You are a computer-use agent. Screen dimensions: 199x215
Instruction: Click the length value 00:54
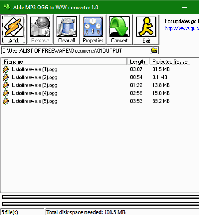(136, 77)
